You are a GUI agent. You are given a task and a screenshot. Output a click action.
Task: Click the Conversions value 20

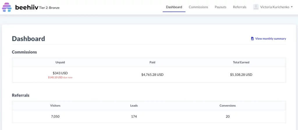point(228,117)
